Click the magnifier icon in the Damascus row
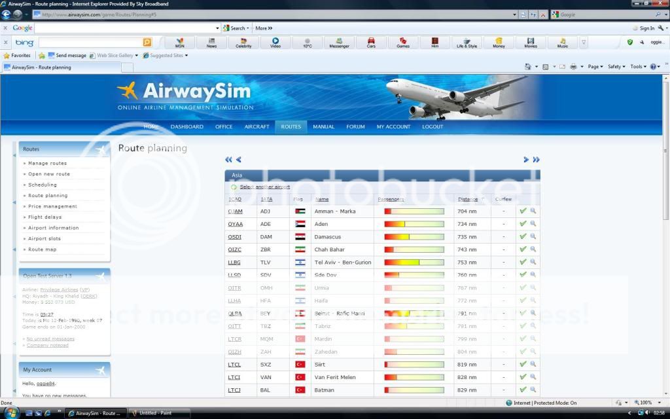The image size is (670, 419). (x=533, y=236)
